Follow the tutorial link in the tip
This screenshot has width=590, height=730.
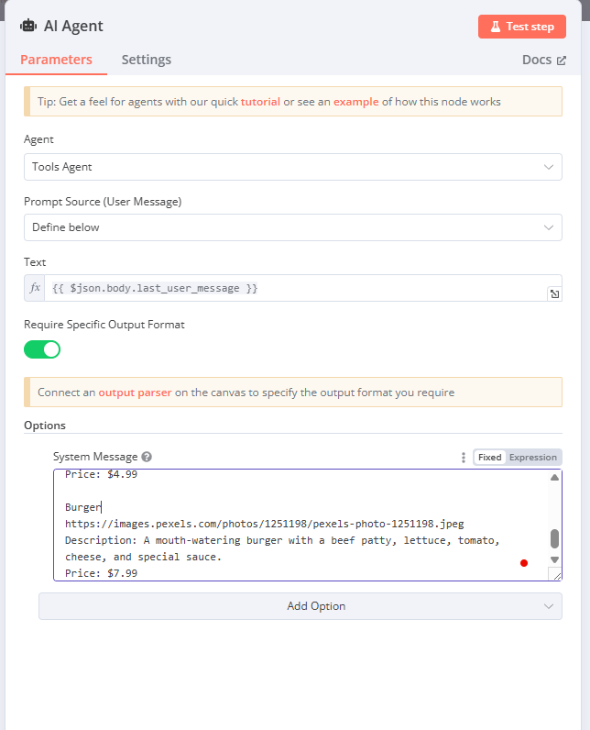click(260, 102)
